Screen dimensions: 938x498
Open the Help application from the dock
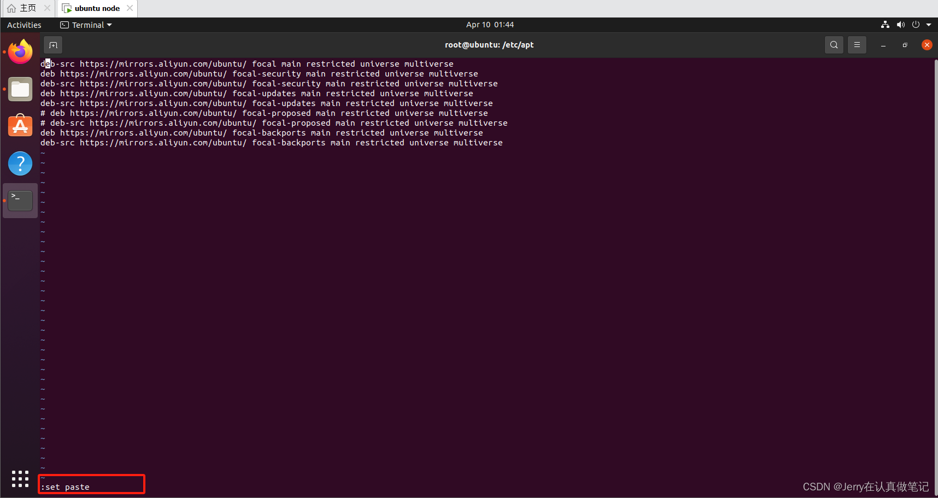point(20,163)
